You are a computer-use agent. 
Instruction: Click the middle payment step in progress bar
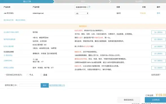(x=83, y=1)
